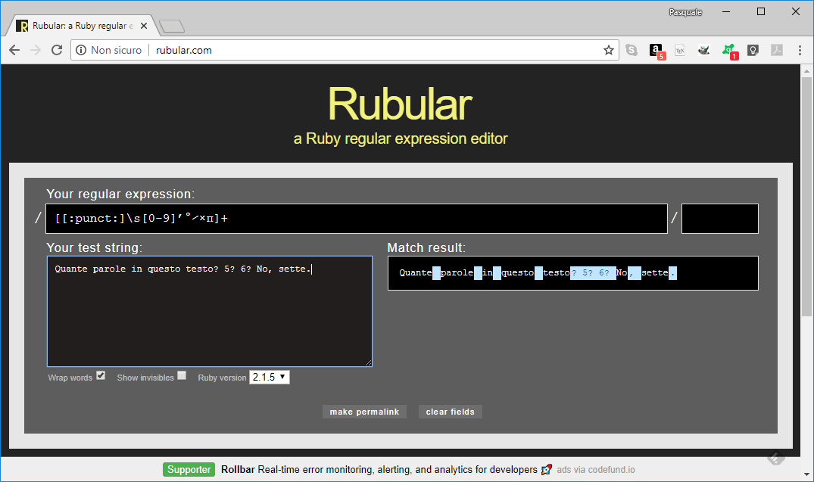
Task: Open the 'ads via codefund.io' link
Action: (596, 470)
